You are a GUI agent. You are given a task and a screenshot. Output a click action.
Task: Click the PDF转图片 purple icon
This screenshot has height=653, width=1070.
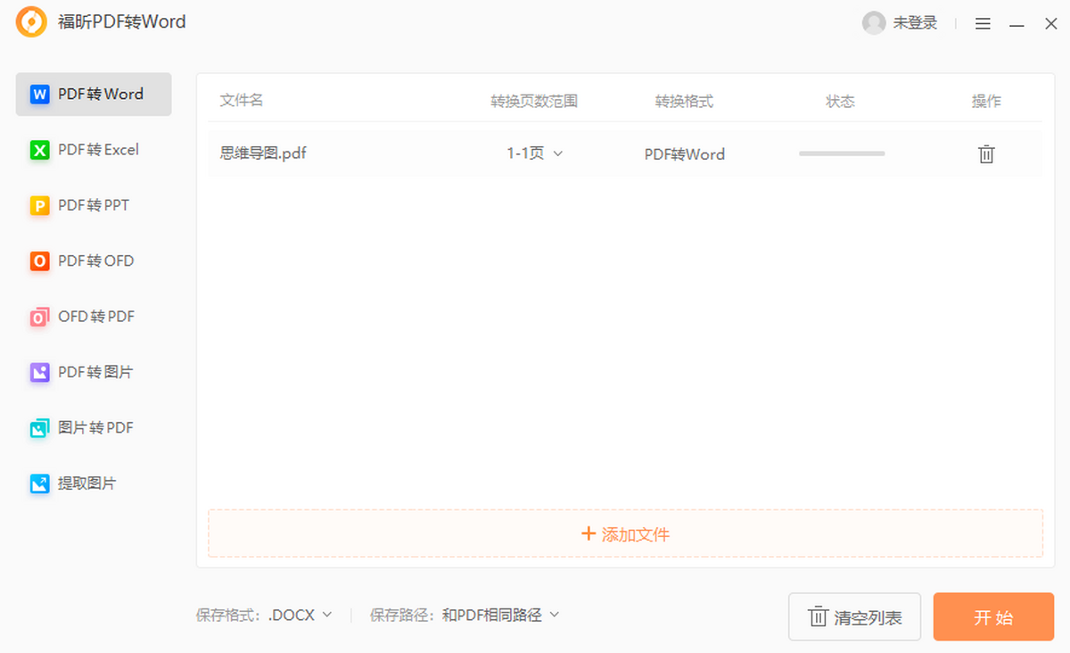[x=39, y=373]
